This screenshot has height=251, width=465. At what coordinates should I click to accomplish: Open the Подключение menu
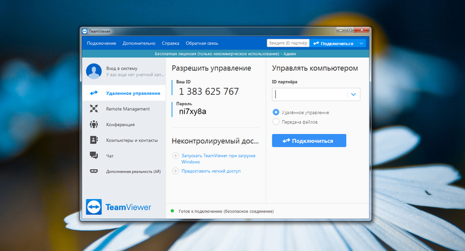tap(102, 43)
